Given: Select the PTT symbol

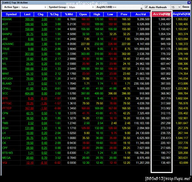Looking at the screenshot, I should click(5, 54).
